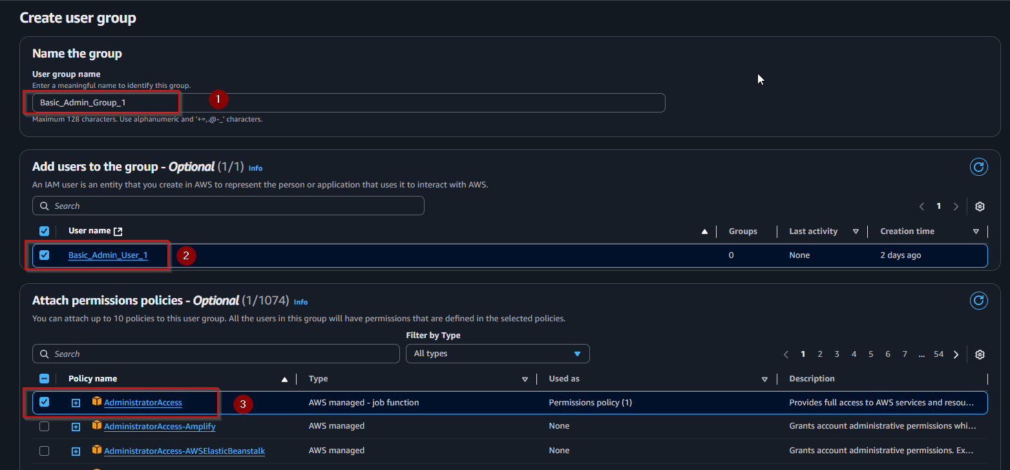
Task: Check the AdministratorAccess-AWSElasticBeanstalk policy checkbox
Action: coord(44,451)
